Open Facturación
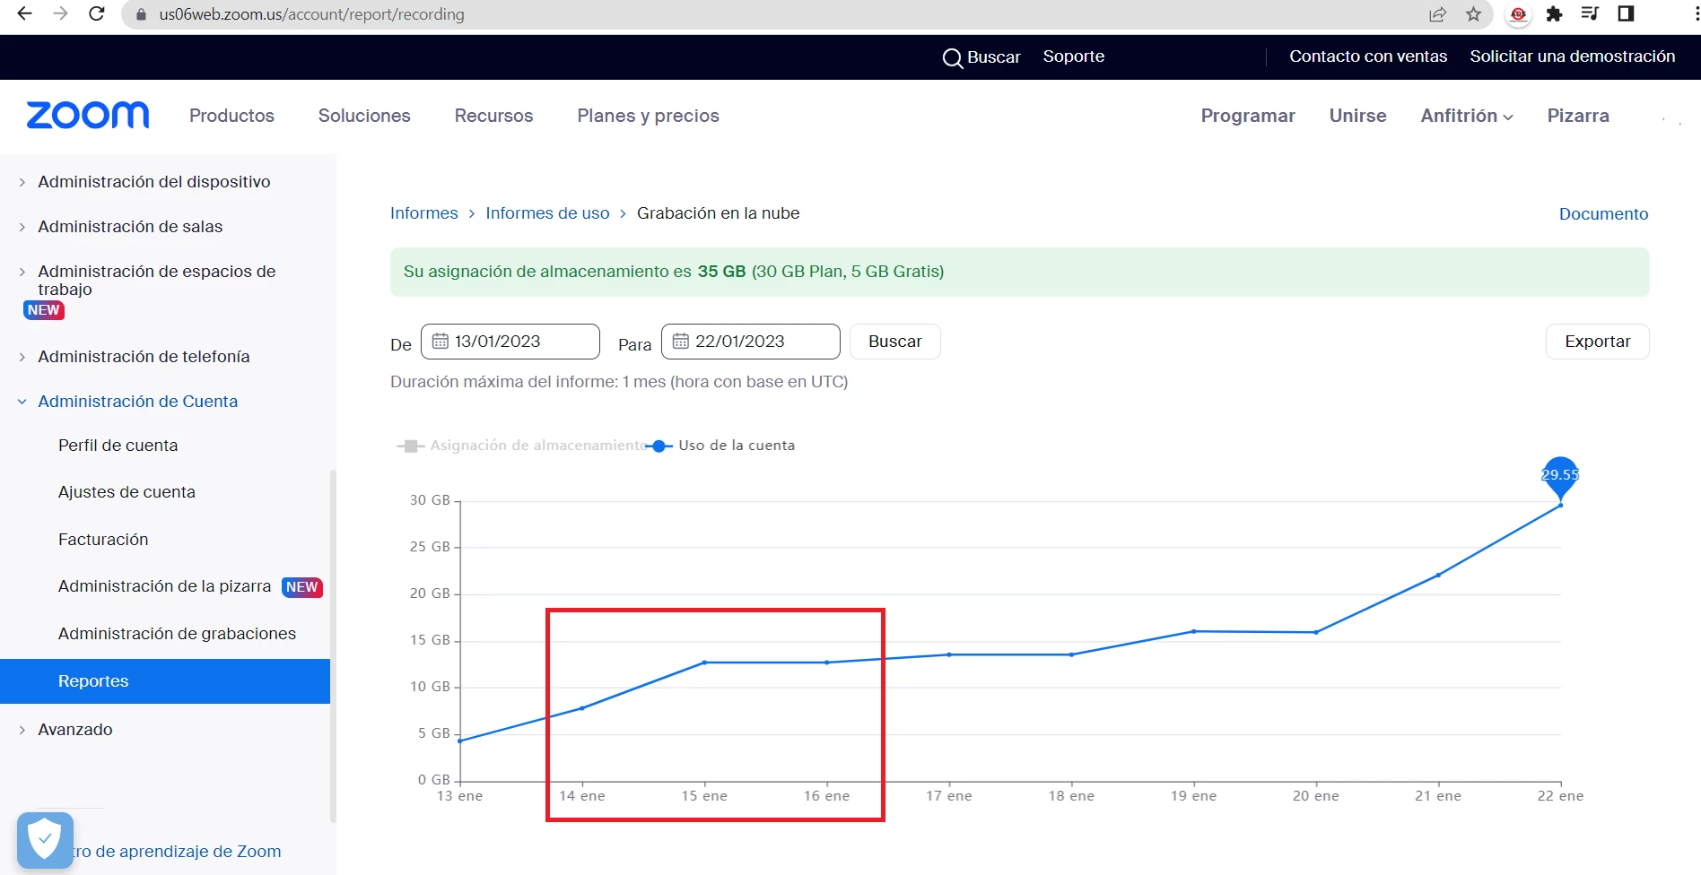Screen dimensions: 1701x875 tap(103, 540)
